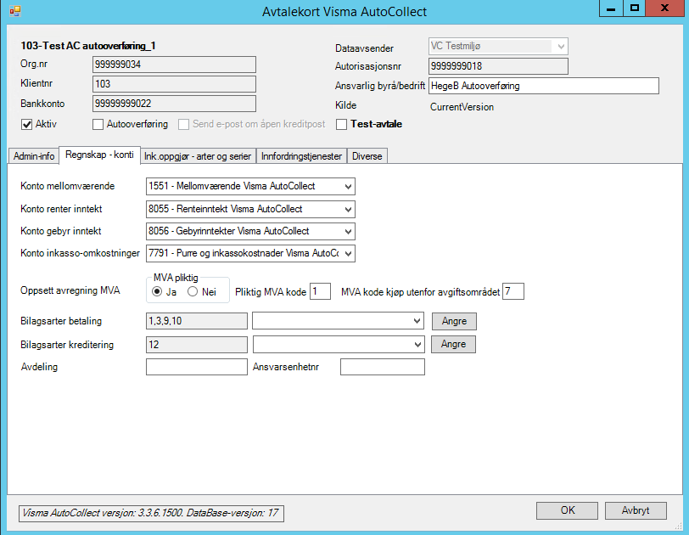Focus the Avdeling input field
Viewport: 689px width, 535px height.
(196, 367)
